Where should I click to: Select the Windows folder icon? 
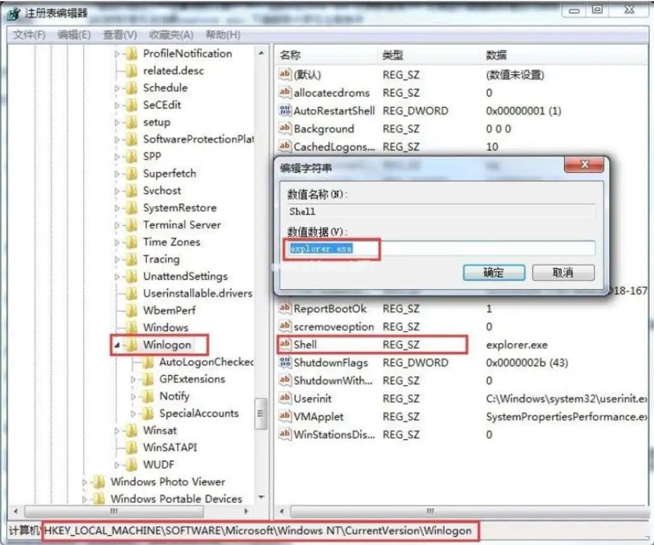point(132,327)
